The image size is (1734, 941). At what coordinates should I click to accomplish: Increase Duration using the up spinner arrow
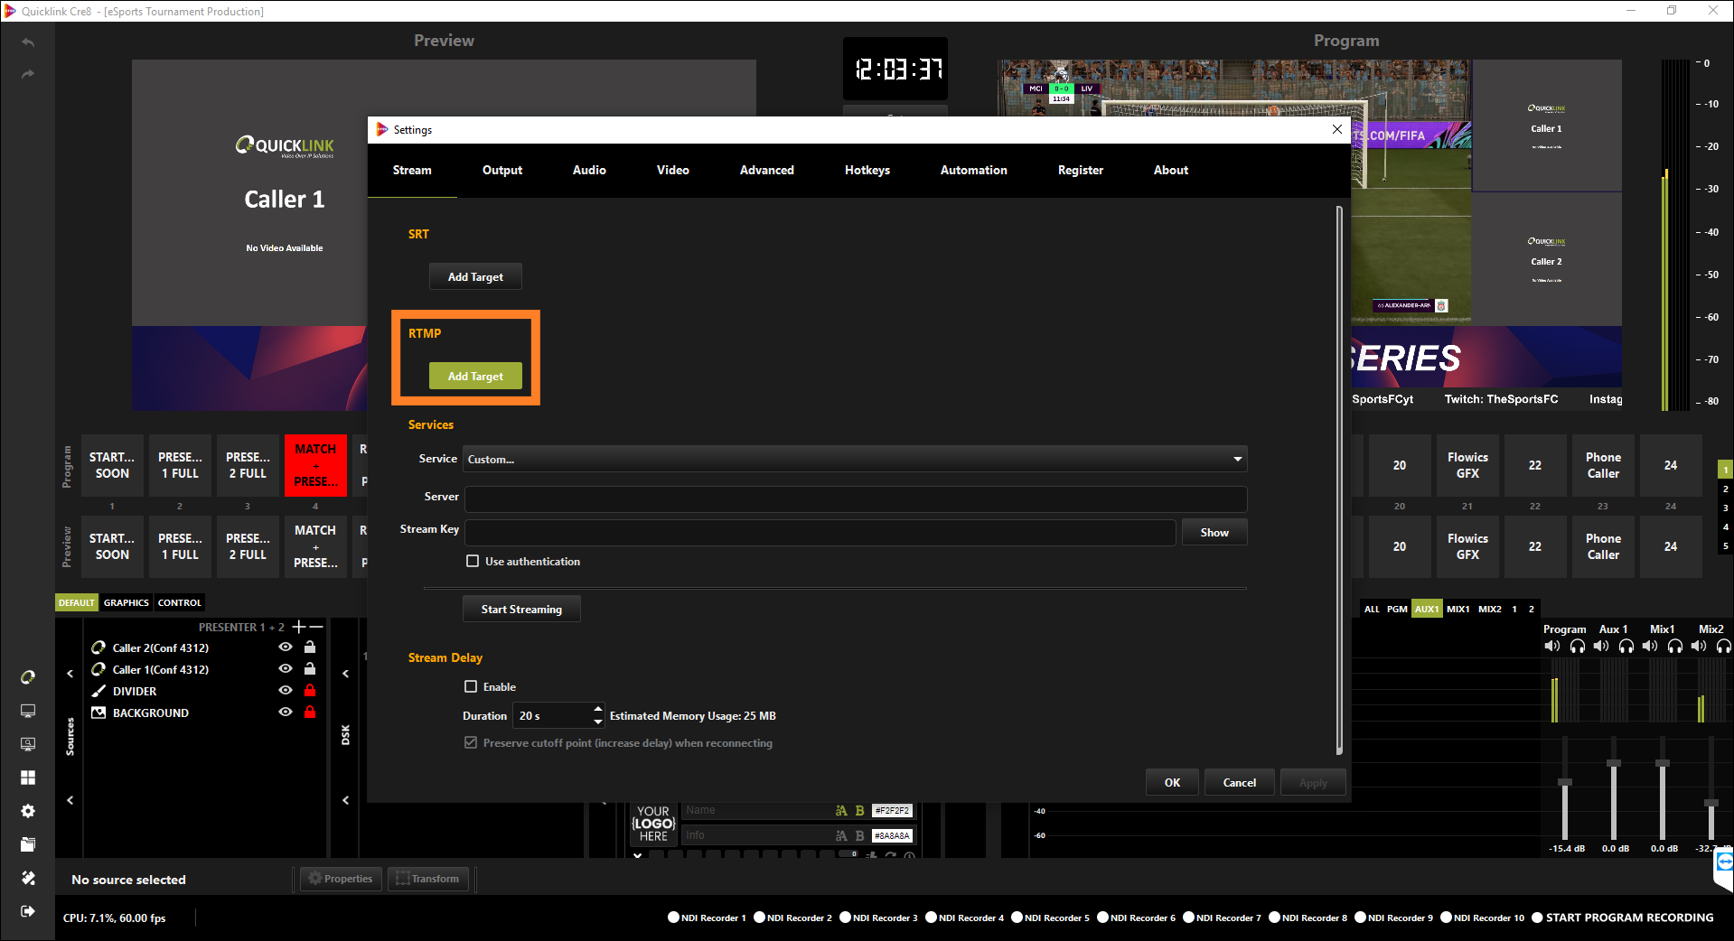(597, 709)
